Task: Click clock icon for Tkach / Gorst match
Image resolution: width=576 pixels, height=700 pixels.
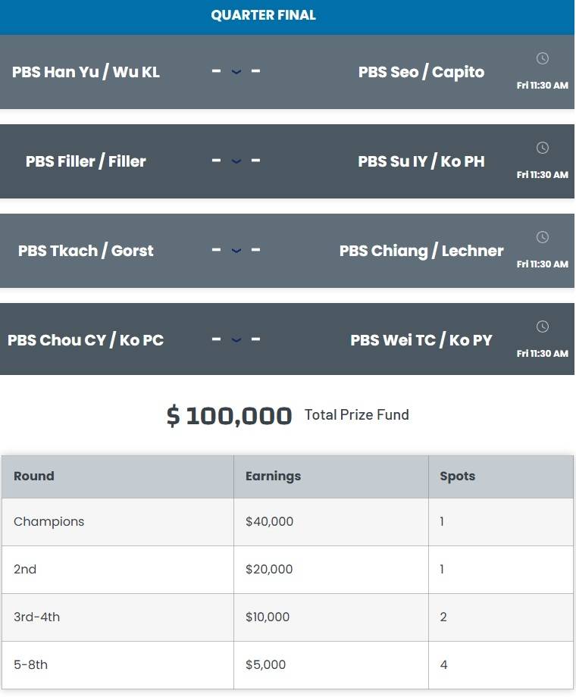Action: coord(542,237)
